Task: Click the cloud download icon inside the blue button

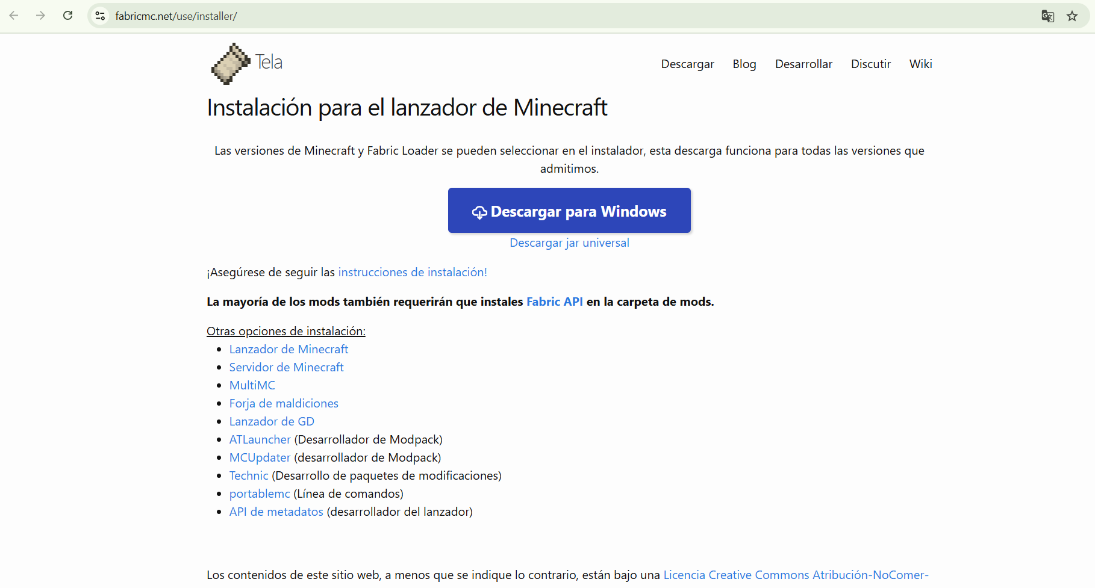Action: coord(479,212)
